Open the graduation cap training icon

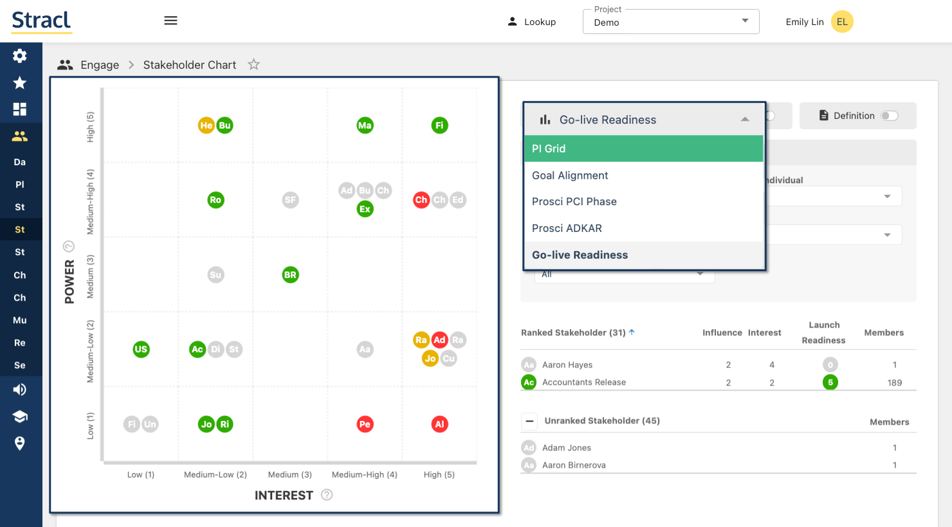pyautogui.click(x=20, y=416)
